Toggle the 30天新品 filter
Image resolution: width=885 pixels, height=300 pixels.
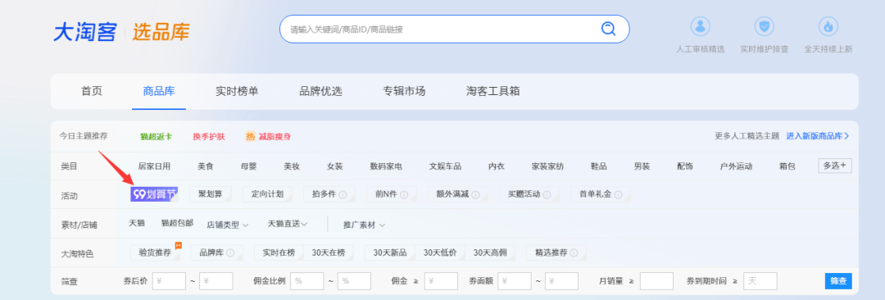(390, 252)
